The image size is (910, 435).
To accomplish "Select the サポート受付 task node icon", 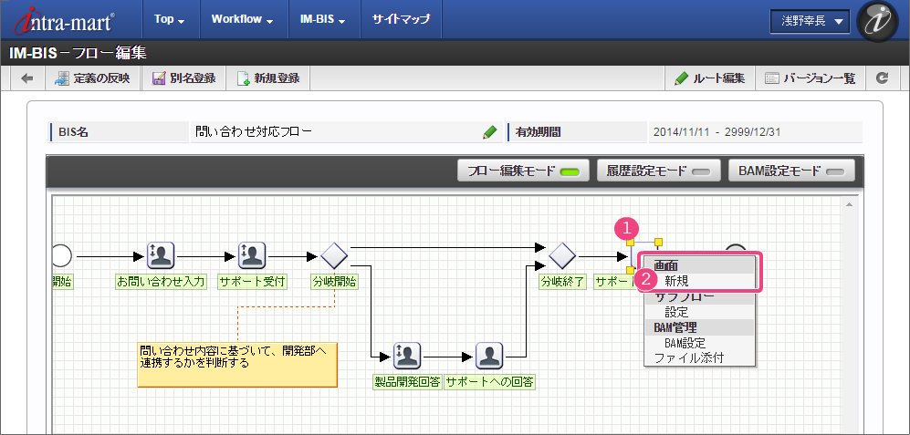I will click(252, 255).
